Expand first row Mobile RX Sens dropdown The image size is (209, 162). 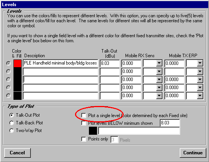tap(159, 63)
